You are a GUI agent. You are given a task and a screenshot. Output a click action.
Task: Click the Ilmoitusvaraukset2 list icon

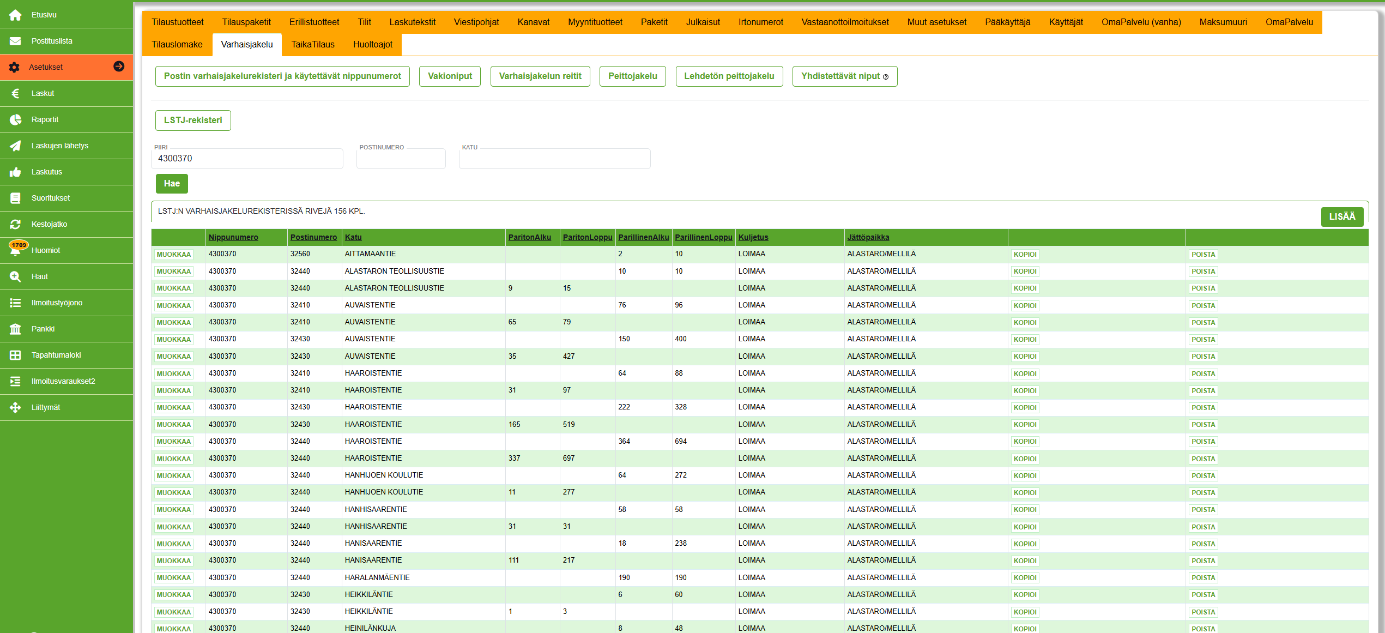[x=15, y=381]
